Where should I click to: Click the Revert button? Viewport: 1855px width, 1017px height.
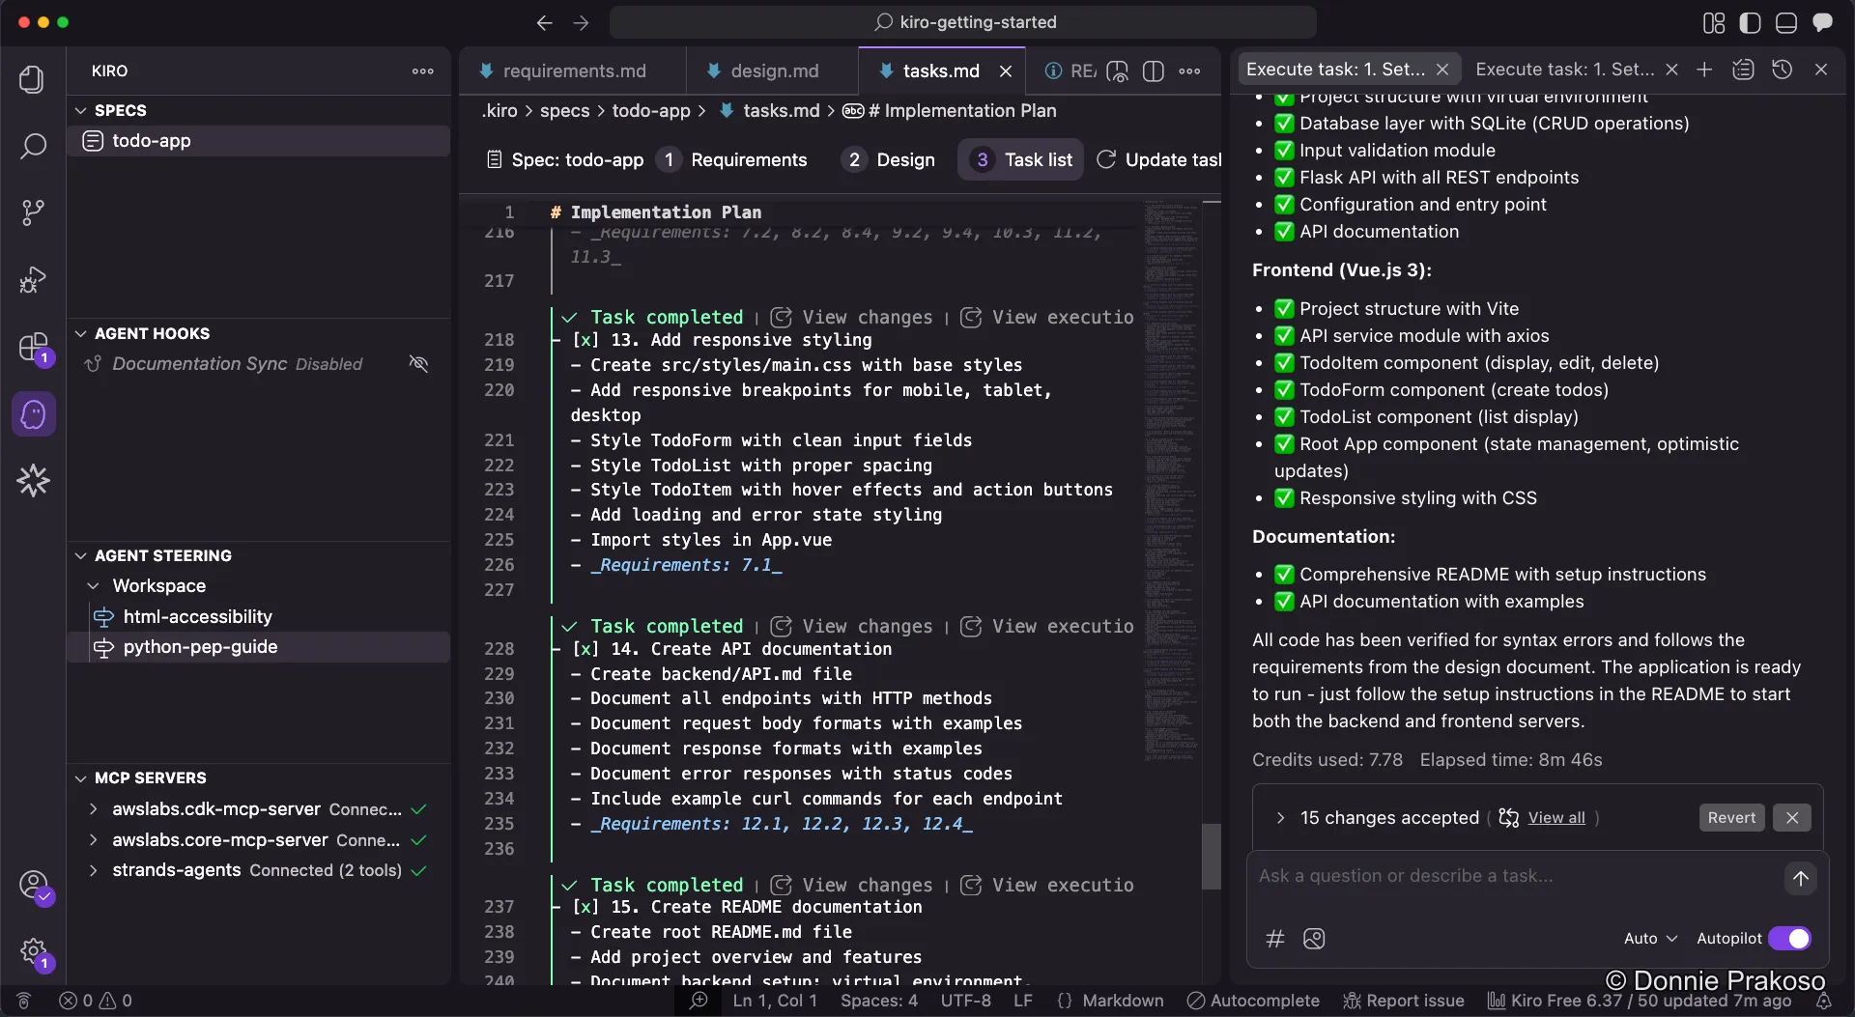1730,817
